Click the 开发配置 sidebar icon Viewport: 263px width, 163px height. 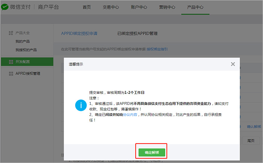click(11, 62)
